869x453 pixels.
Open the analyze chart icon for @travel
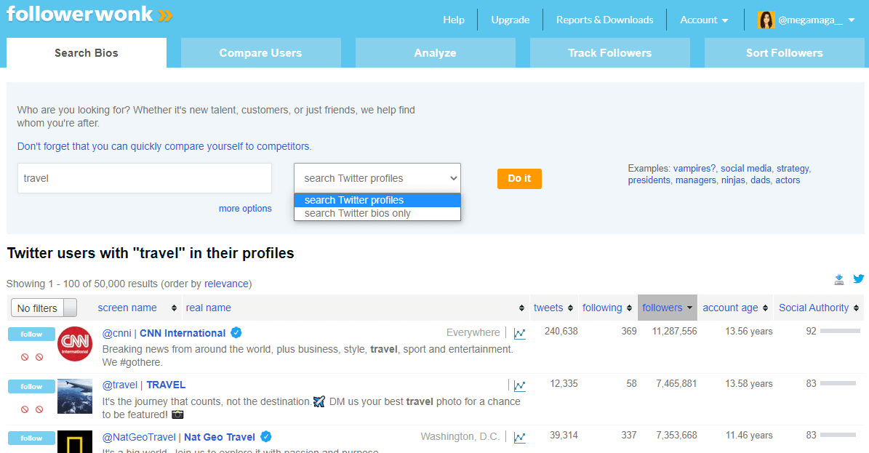[x=519, y=385]
